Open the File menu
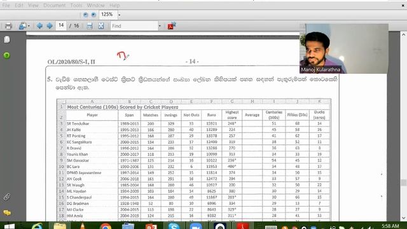Viewport: 407px width, 229px height. [6, 5]
